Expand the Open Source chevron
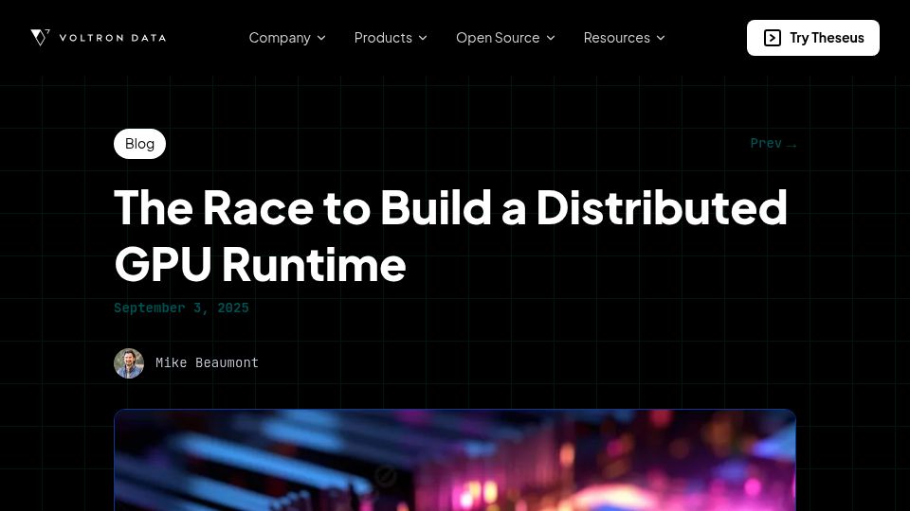Screen dimensions: 910x511 [x=551, y=38]
